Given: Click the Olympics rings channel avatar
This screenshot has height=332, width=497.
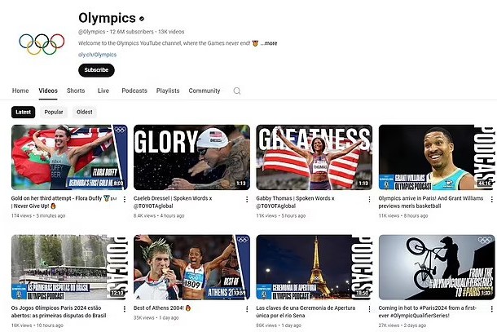Looking at the screenshot, I should click(42, 43).
